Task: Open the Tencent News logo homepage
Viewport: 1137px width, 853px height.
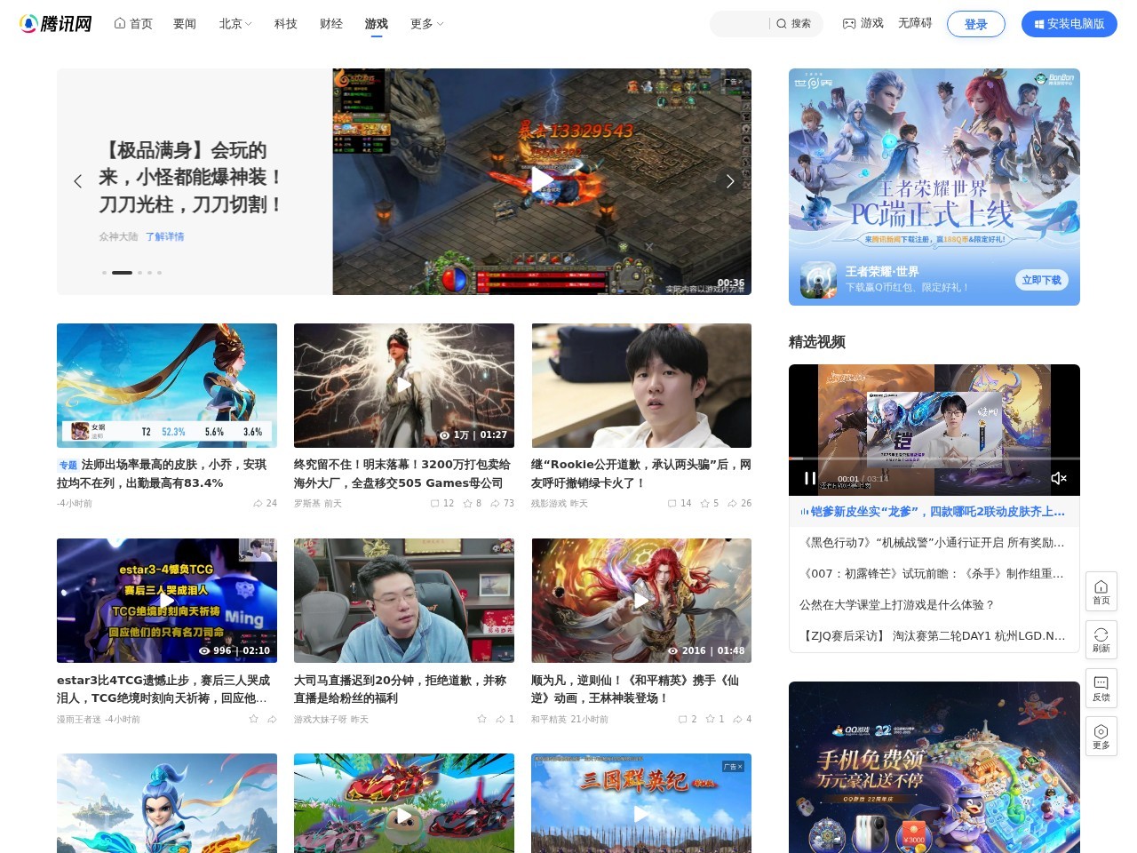Action: pos(56,24)
